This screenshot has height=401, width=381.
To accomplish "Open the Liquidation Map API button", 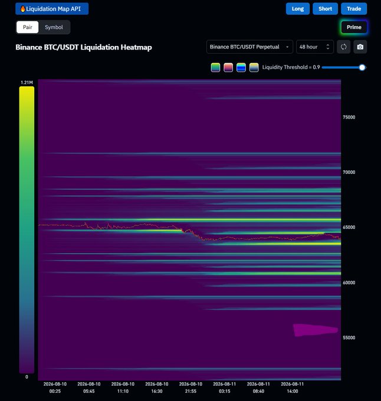I will point(52,9).
